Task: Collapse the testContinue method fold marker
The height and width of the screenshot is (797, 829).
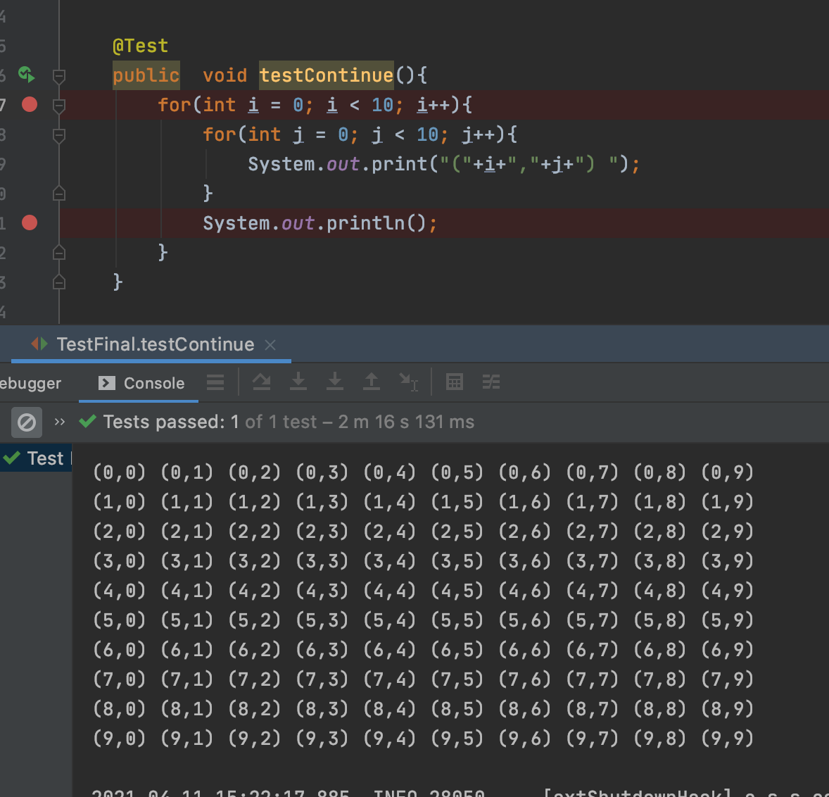Action: 59,76
